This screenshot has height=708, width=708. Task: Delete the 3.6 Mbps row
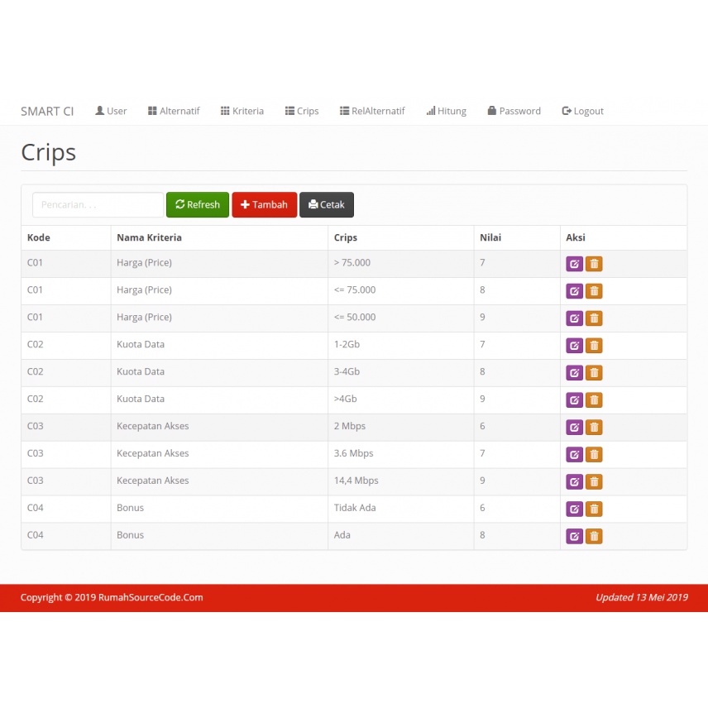click(594, 455)
